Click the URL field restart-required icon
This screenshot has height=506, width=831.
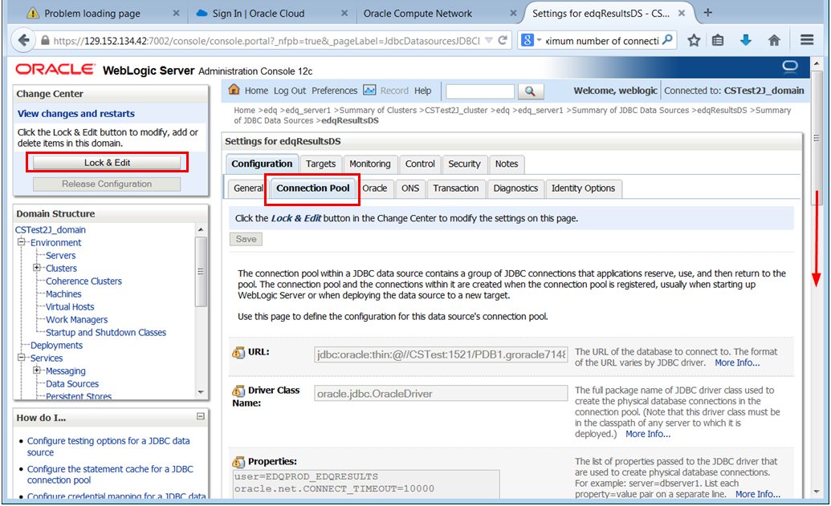[238, 352]
